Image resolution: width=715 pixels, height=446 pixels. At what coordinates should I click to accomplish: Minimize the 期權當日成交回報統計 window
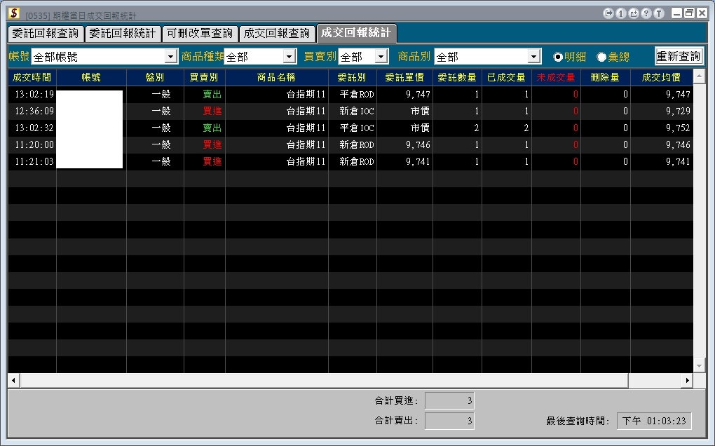[677, 13]
